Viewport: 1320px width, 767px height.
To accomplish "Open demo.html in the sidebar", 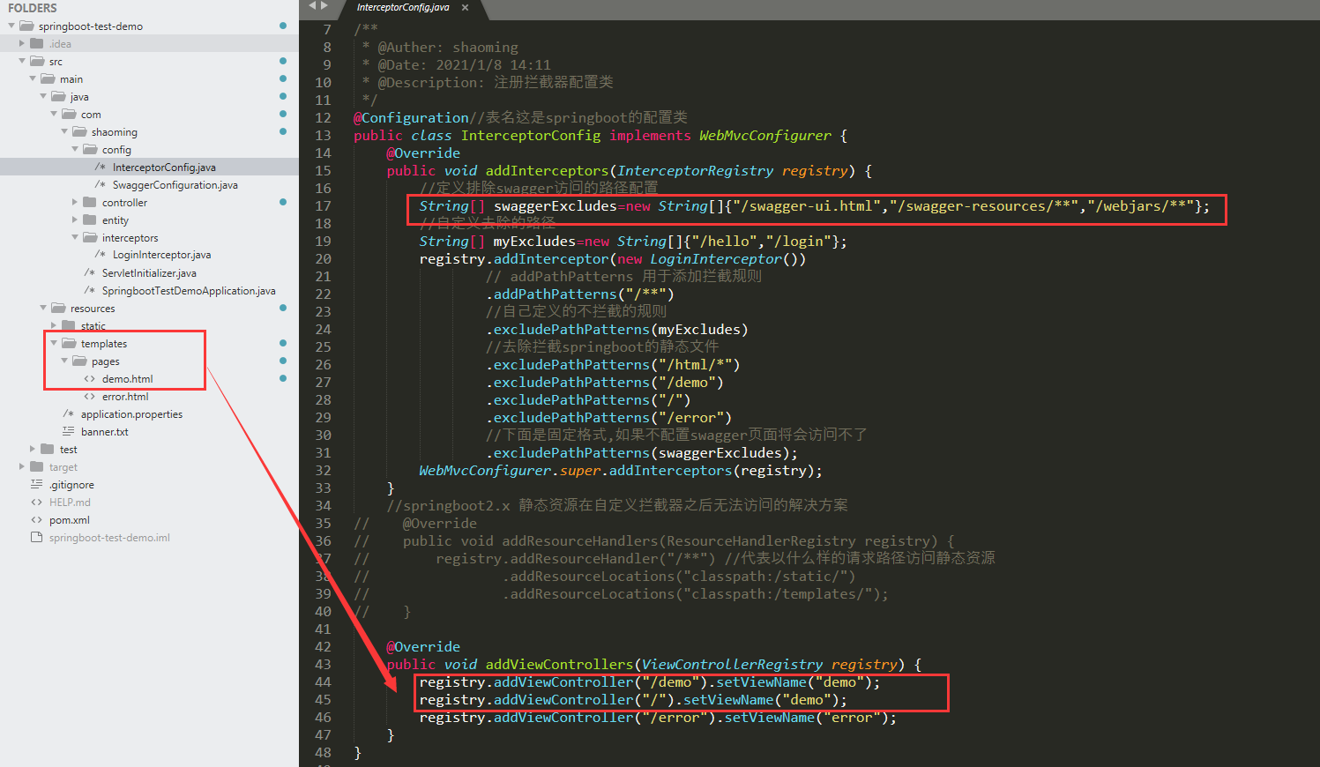I will [x=127, y=378].
